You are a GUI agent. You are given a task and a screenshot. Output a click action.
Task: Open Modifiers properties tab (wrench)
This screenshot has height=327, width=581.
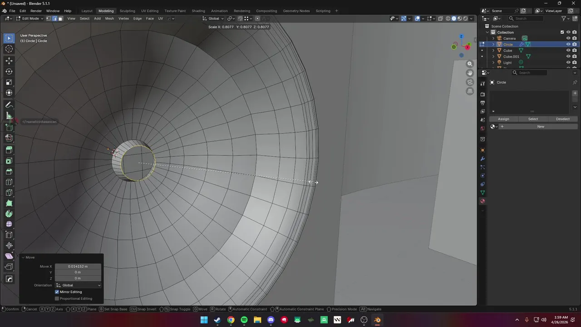[x=483, y=159]
